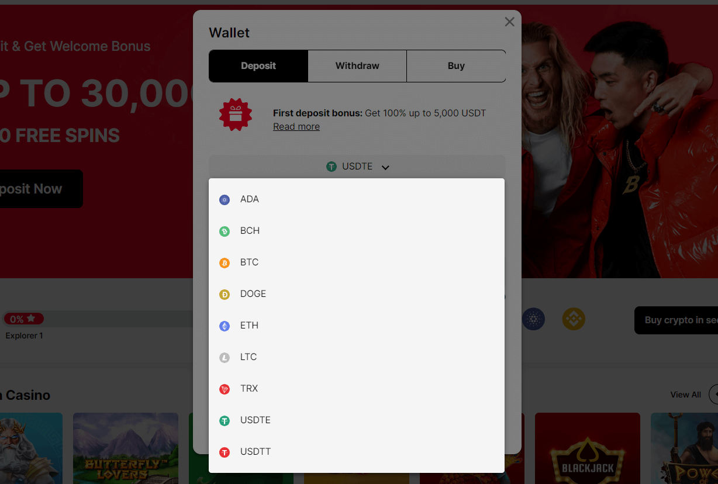Collapse the USDTE currency dropdown
The width and height of the screenshot is (718, 484).
click(357, 167)
